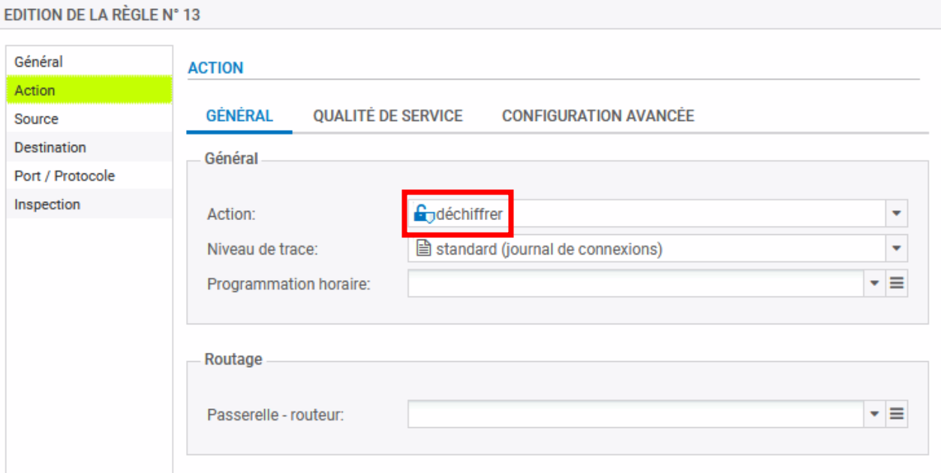Screen dimensions: 941x473
Task: Switch to the QUALITÉ DE SERVICE tab
Action: (x=387, y=116)
